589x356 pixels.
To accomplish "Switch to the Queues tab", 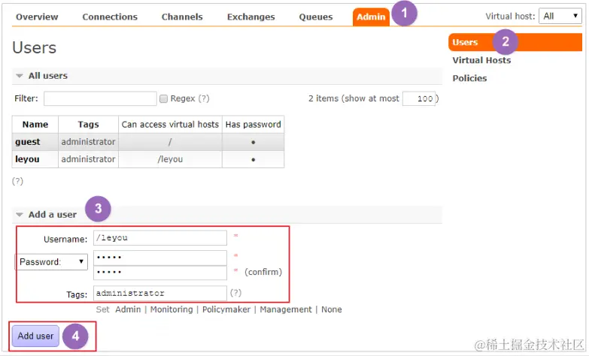I will tap(315, 17).
